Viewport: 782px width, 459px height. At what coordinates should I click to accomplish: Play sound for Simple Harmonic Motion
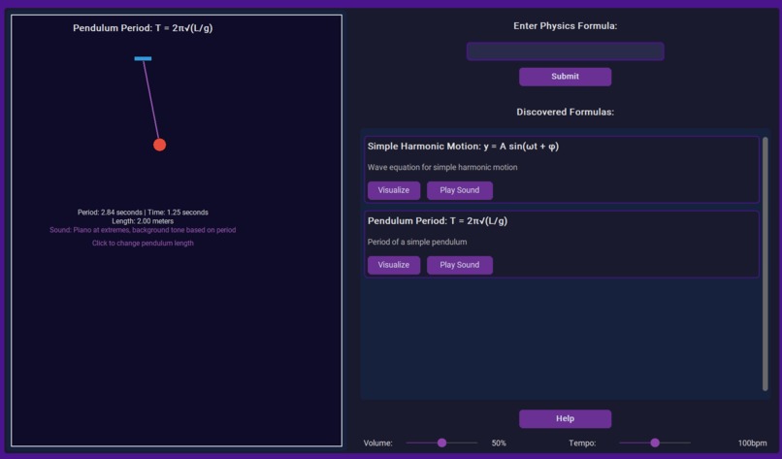point(459,190)
